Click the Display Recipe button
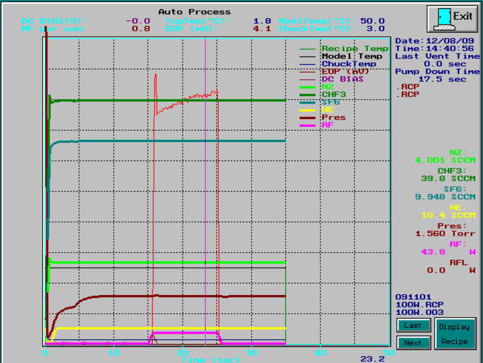The image size is (483, 363). pyautogui.click(x=454, y=334)
